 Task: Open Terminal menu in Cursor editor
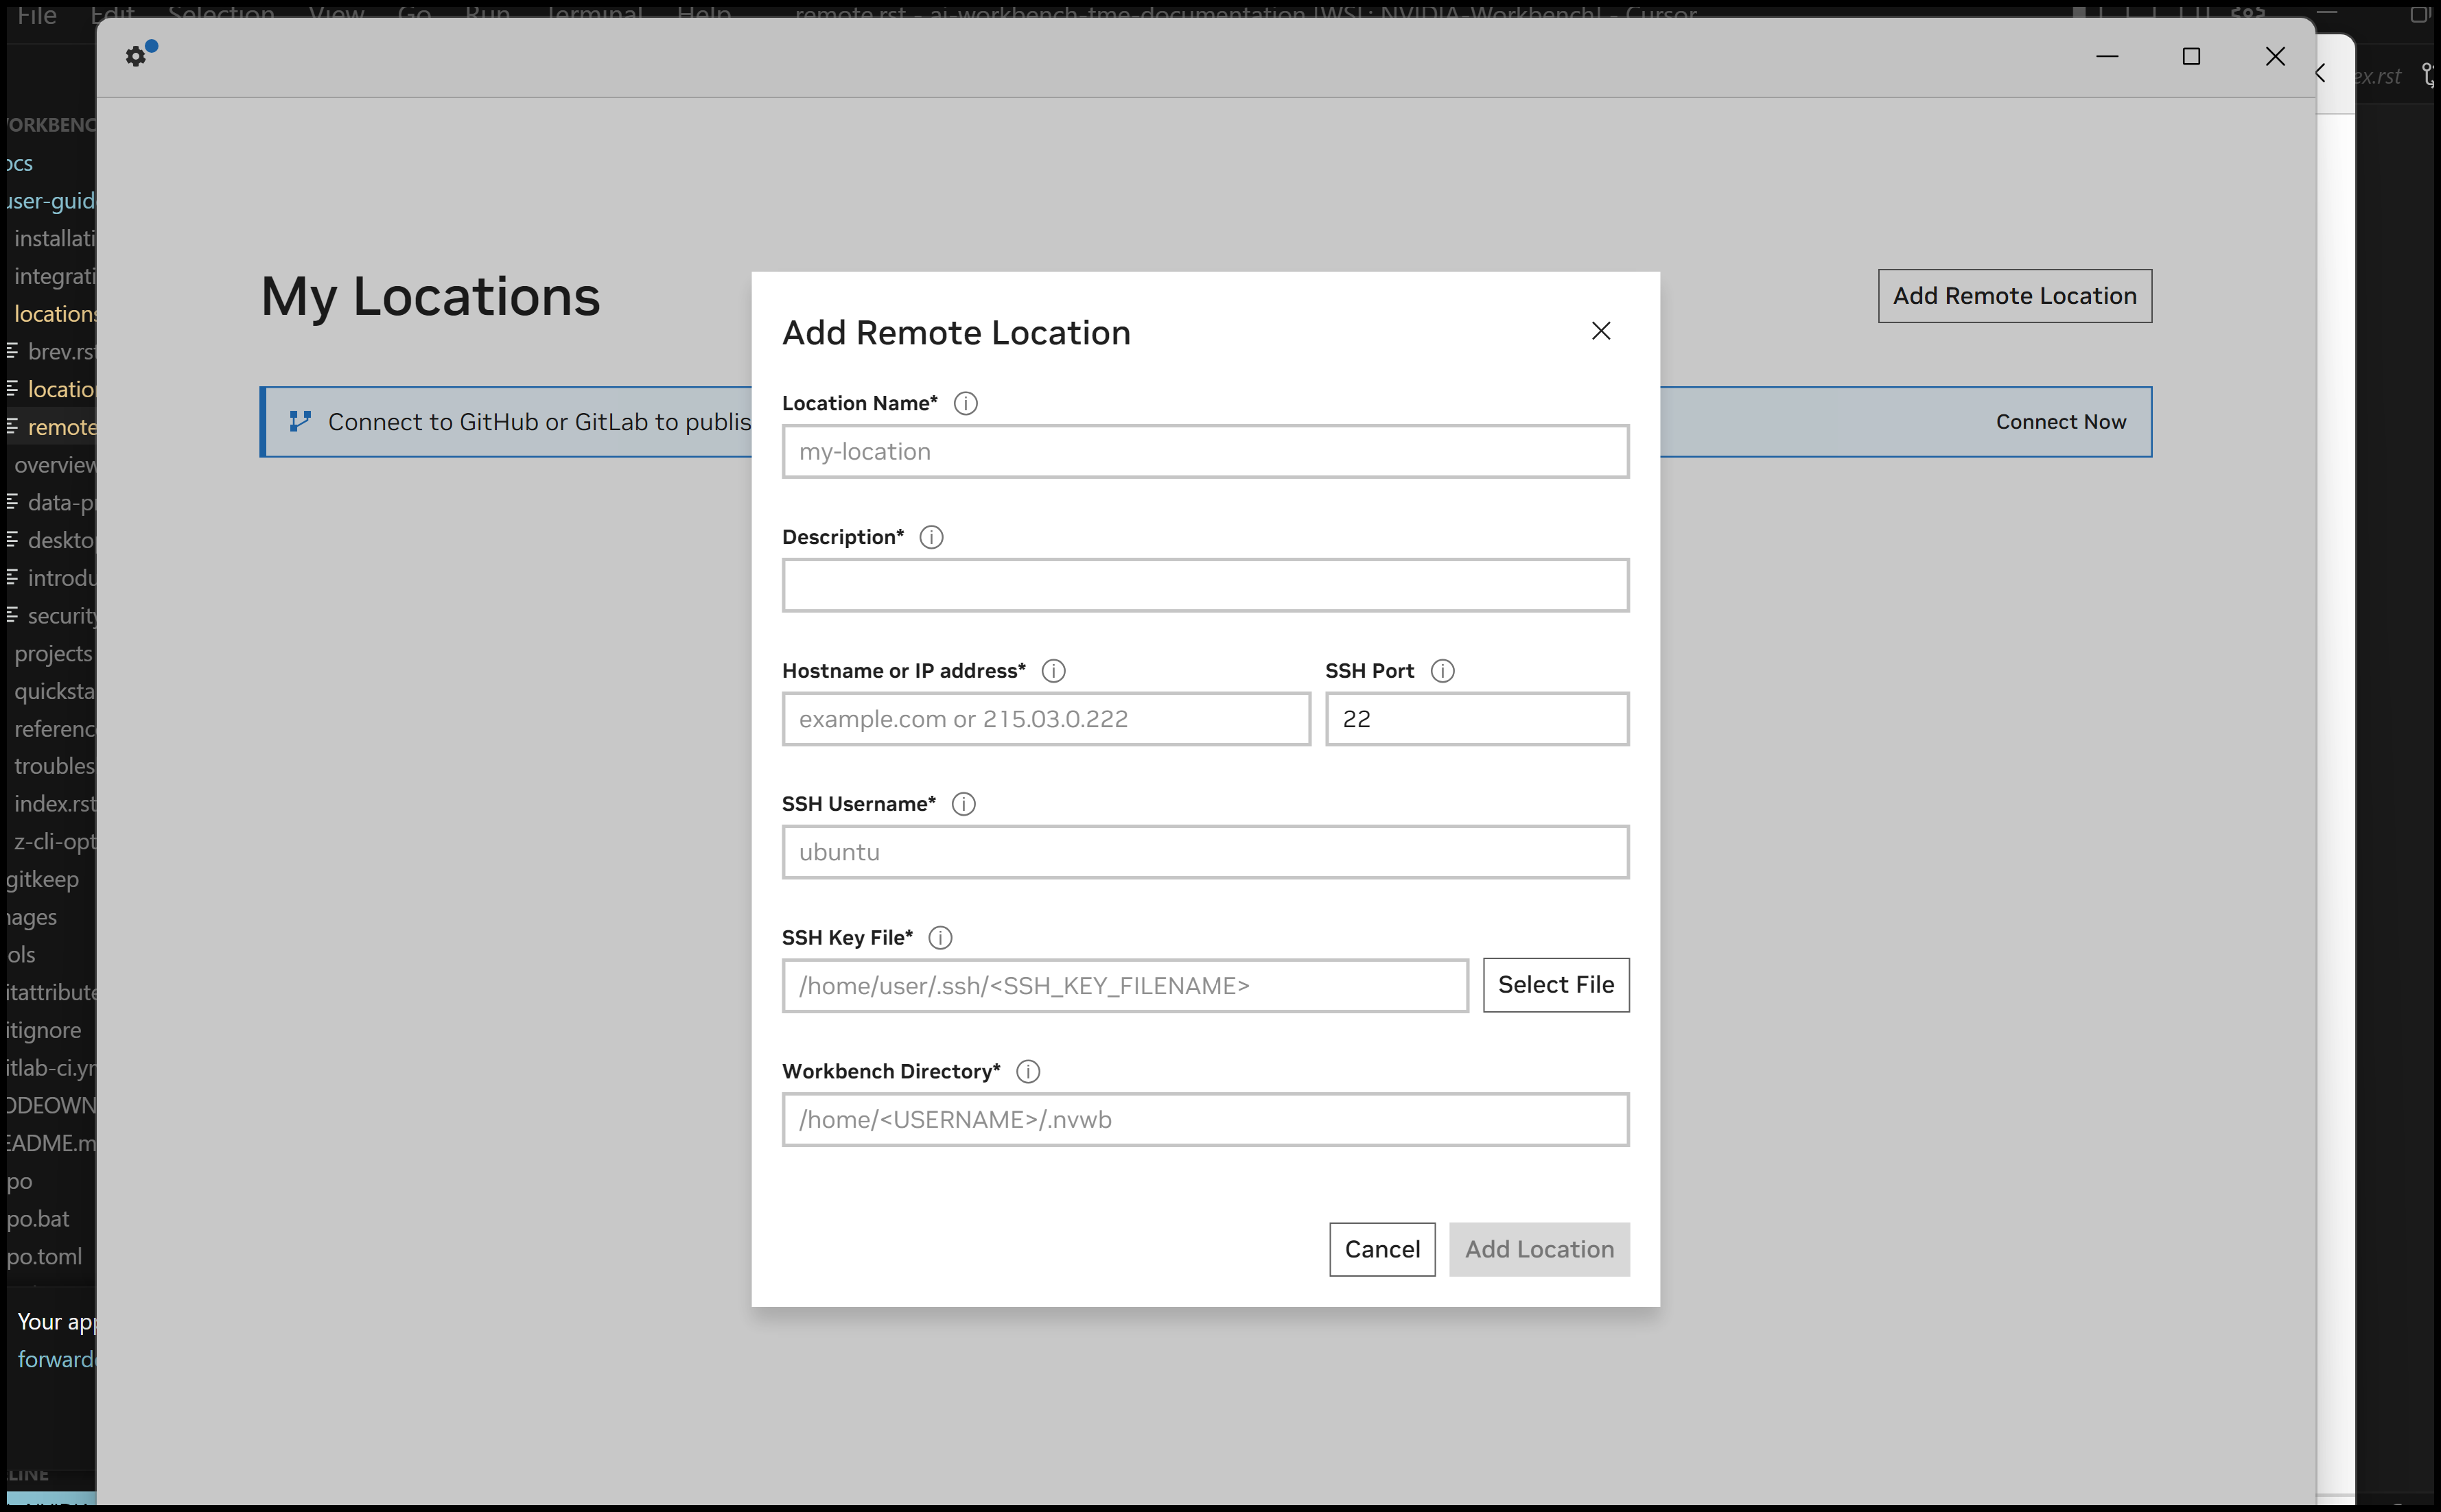pyautogui.click(x=593, y=14)
